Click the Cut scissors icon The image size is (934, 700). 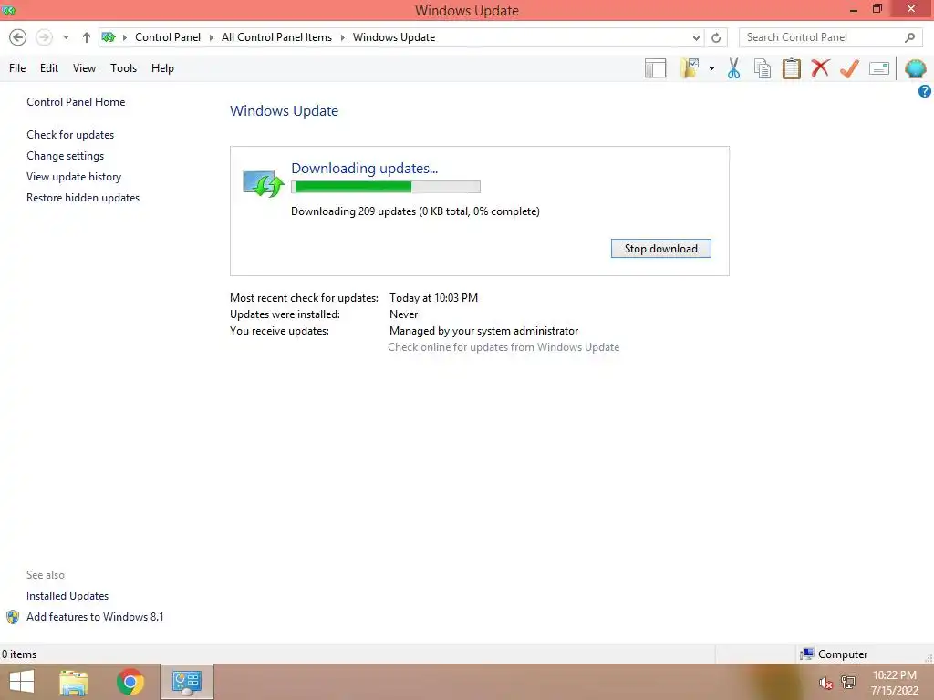pyautogui.click(x=734, y=68)
